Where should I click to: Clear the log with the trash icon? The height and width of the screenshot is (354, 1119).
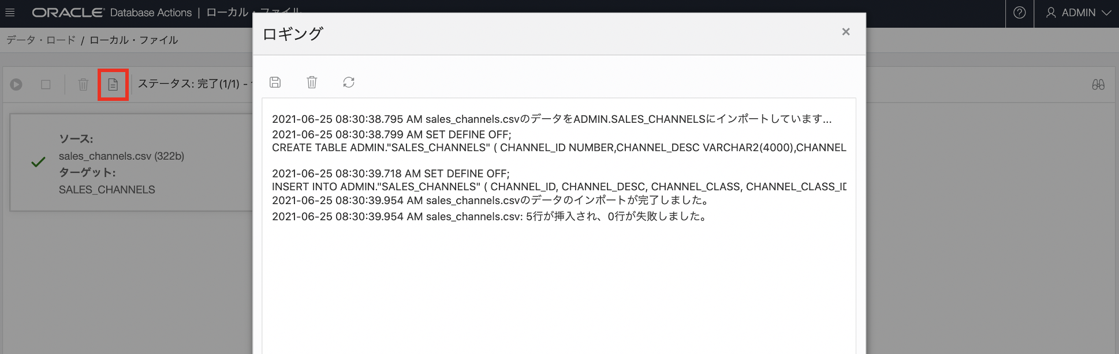coord(312,82)
